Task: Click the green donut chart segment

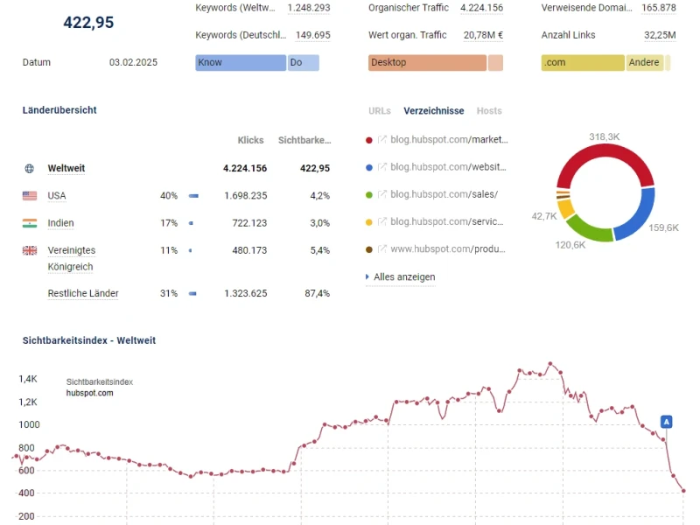Action: click(589, 229)
